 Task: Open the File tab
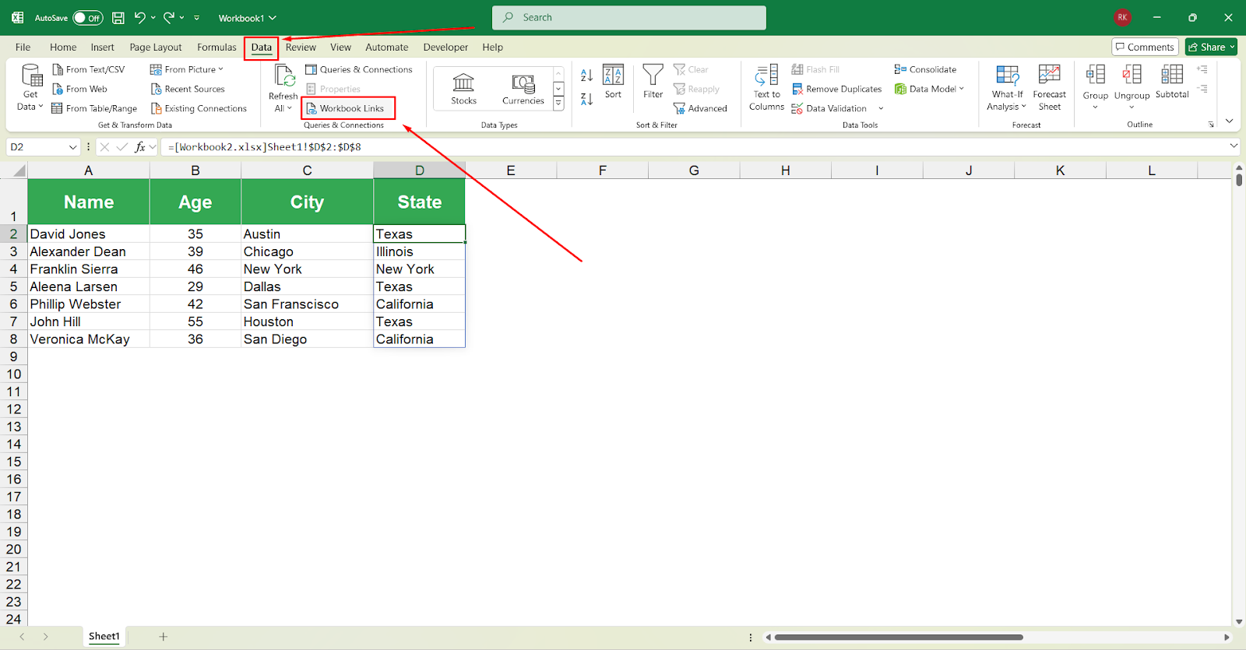pos(23,47)
